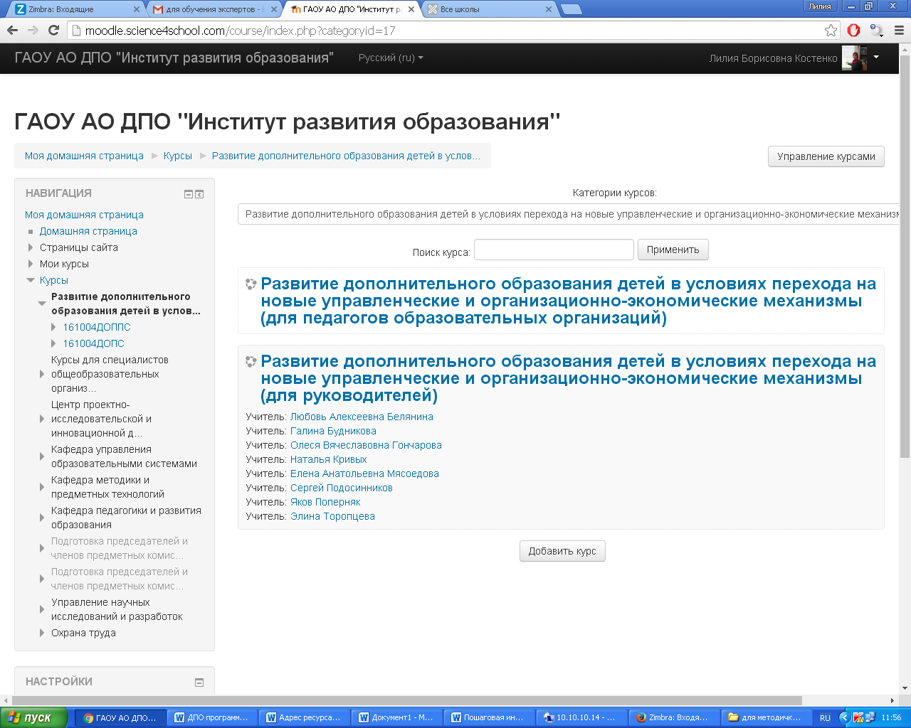Collapse the Навигация block with hide icon

pos(189,194)
